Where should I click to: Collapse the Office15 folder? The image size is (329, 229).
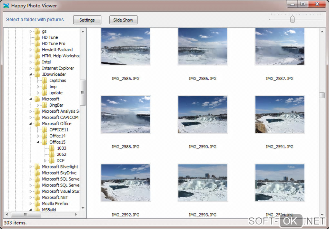coord(38,142)
